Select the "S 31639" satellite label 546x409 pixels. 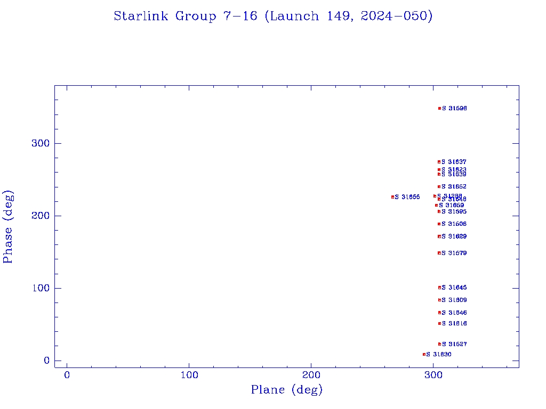click(x=454, y=174)
